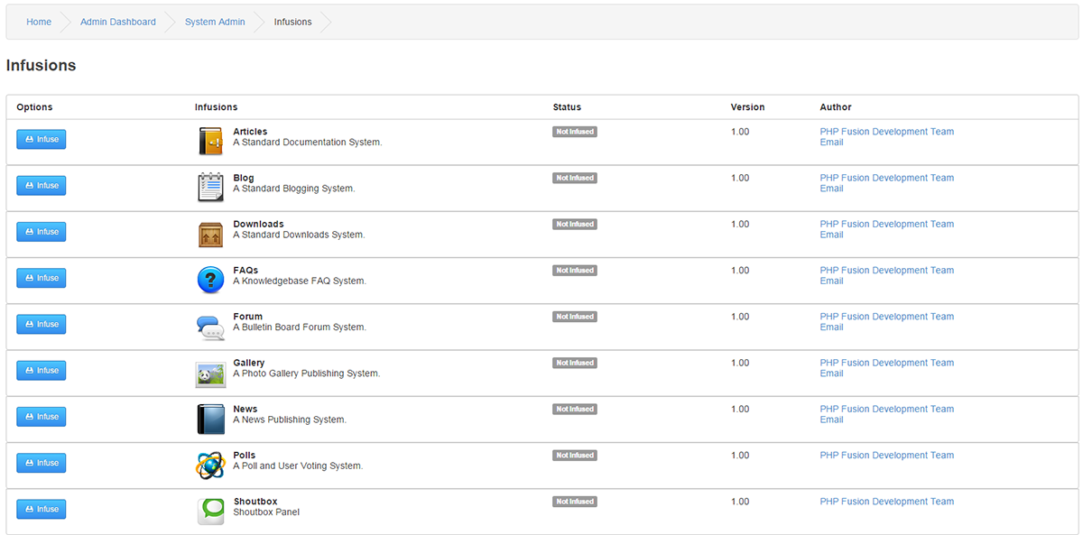Click the FAQs question mark icon
1083x535 pixels.
tap(210, 280)
